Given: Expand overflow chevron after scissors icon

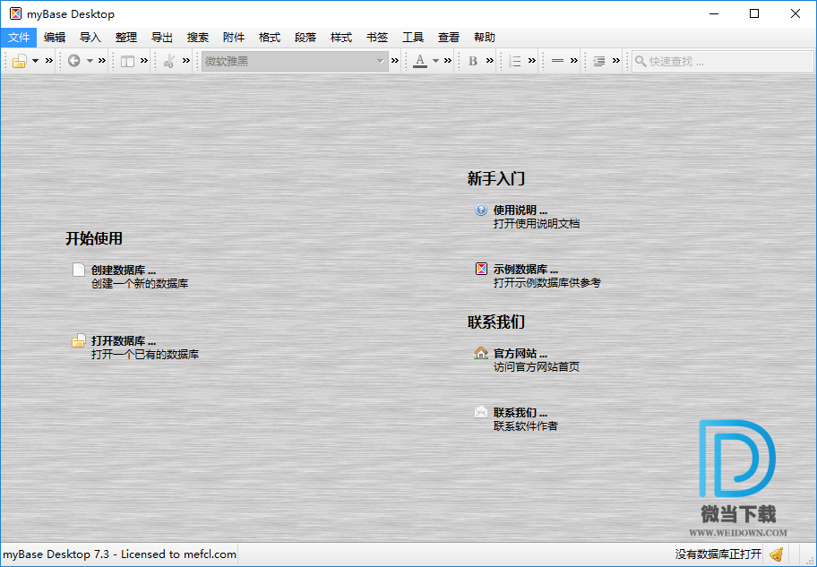Looking at the screenshot, I should [x=186, y=60].
